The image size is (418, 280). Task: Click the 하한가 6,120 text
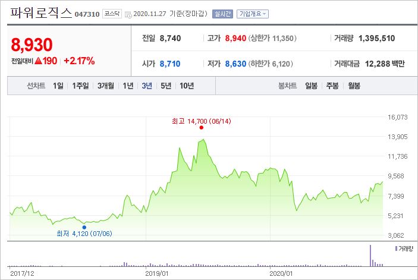pyautogui.click(x=271, y=64)
